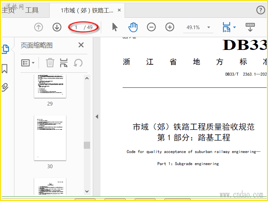This screenshot has width=268, height=201.
Task: Open thumbnail options menu dropdown
Action: click(x=28, y=63)
